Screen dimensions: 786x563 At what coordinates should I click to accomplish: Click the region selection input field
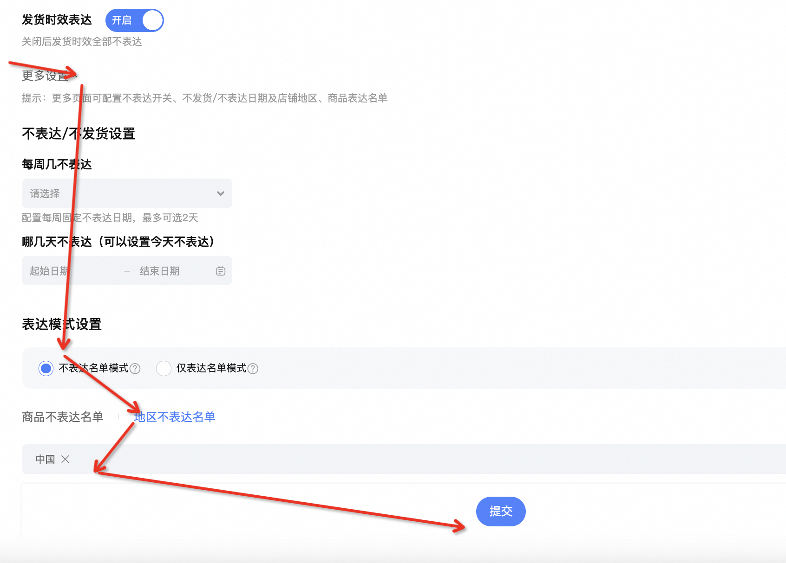(404, 459)
